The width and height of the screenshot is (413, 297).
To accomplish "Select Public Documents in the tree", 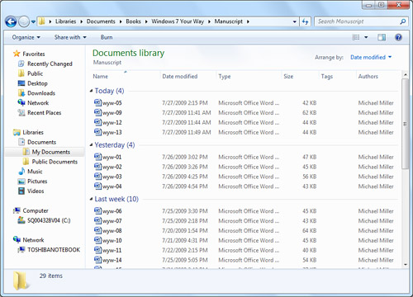I will point(55,162).
